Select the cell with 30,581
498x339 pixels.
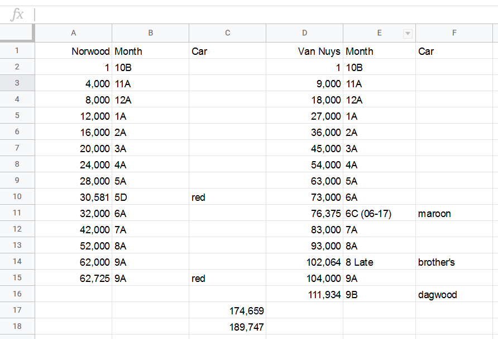[74, 197]
